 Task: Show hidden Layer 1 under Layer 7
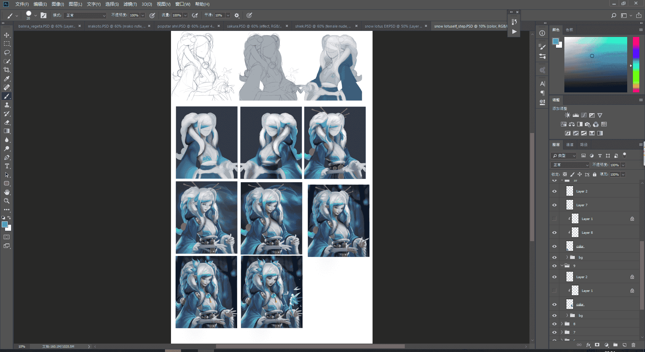coord(554,219)
